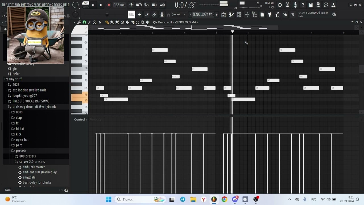Open the EDIT menu
Viewport: 364px width, 205px height.
point(11,5)
